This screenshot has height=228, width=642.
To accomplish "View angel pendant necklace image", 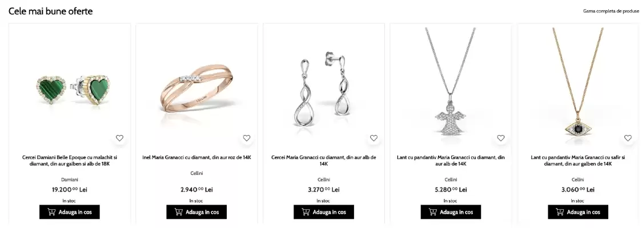I will click(x=451, y=82).
